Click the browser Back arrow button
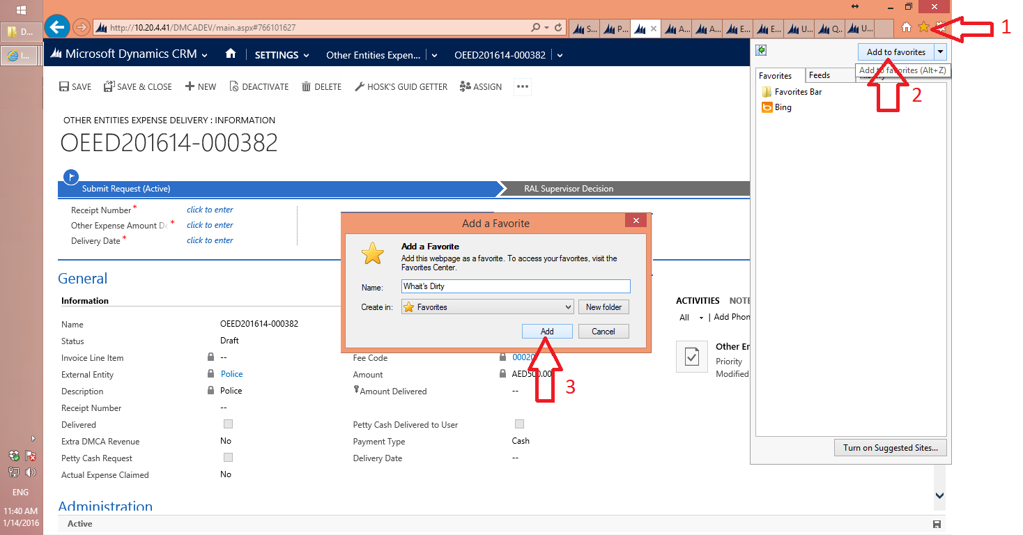The width and height of the screenshot is (1023, 535). (55, 28)
